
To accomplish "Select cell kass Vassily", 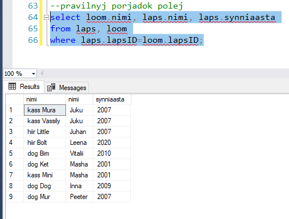I will (x=45, y=121).
